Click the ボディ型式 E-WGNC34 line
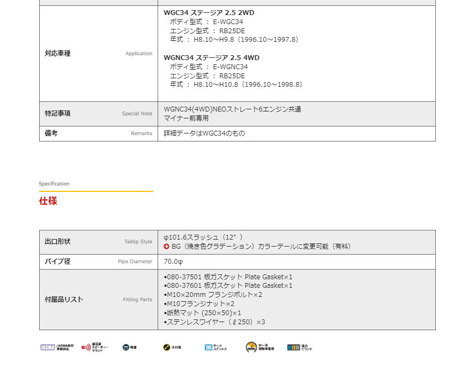 pyautogui.click(x=209, y=67)
